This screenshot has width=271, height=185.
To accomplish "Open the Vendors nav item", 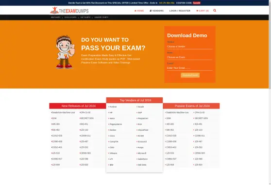I will [156, 11].
